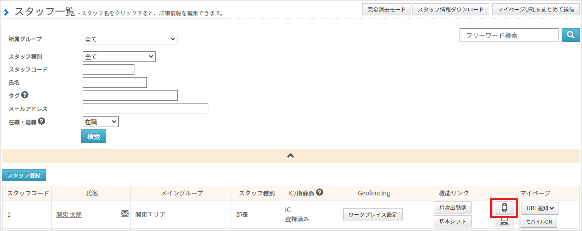Open staff detail link 関東 太郎

coord(69,214)
